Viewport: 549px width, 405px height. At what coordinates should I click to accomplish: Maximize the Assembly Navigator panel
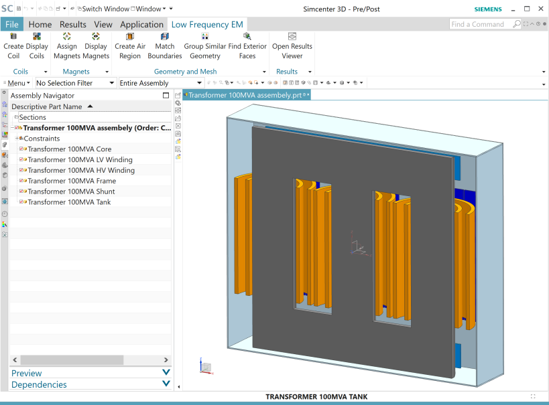point(166,96)
